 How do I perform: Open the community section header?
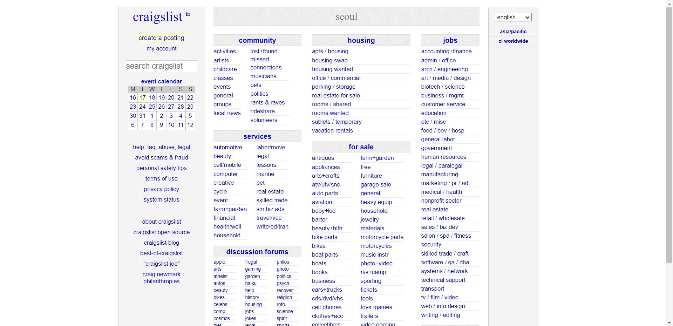click(257, 40)
